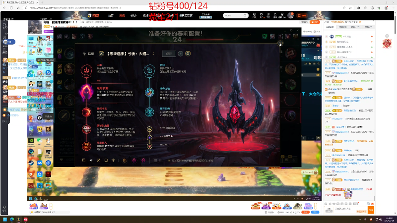Click the browser back arrow

coord(4,8)
